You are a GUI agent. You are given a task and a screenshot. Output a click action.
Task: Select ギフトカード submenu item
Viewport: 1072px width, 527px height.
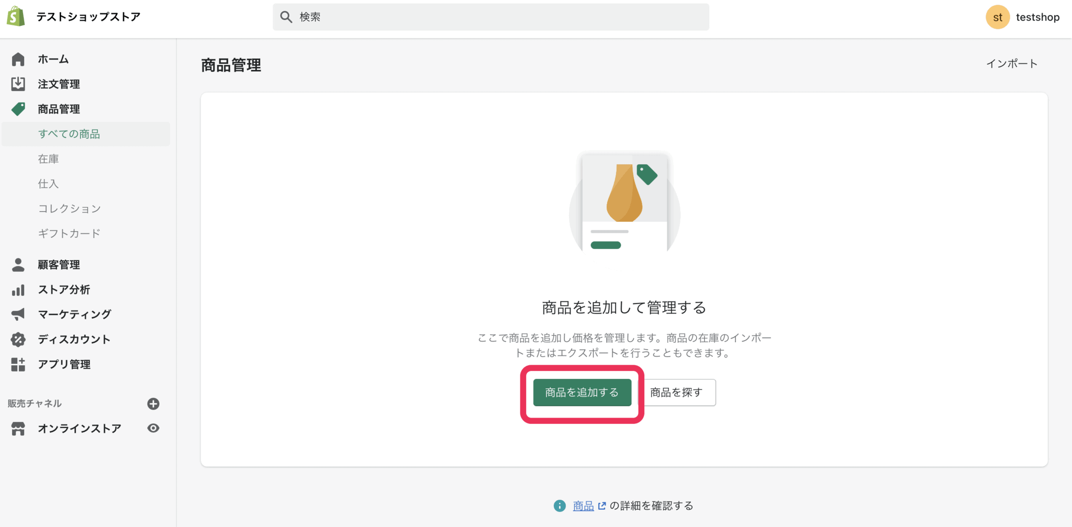(x=69, y=233)
